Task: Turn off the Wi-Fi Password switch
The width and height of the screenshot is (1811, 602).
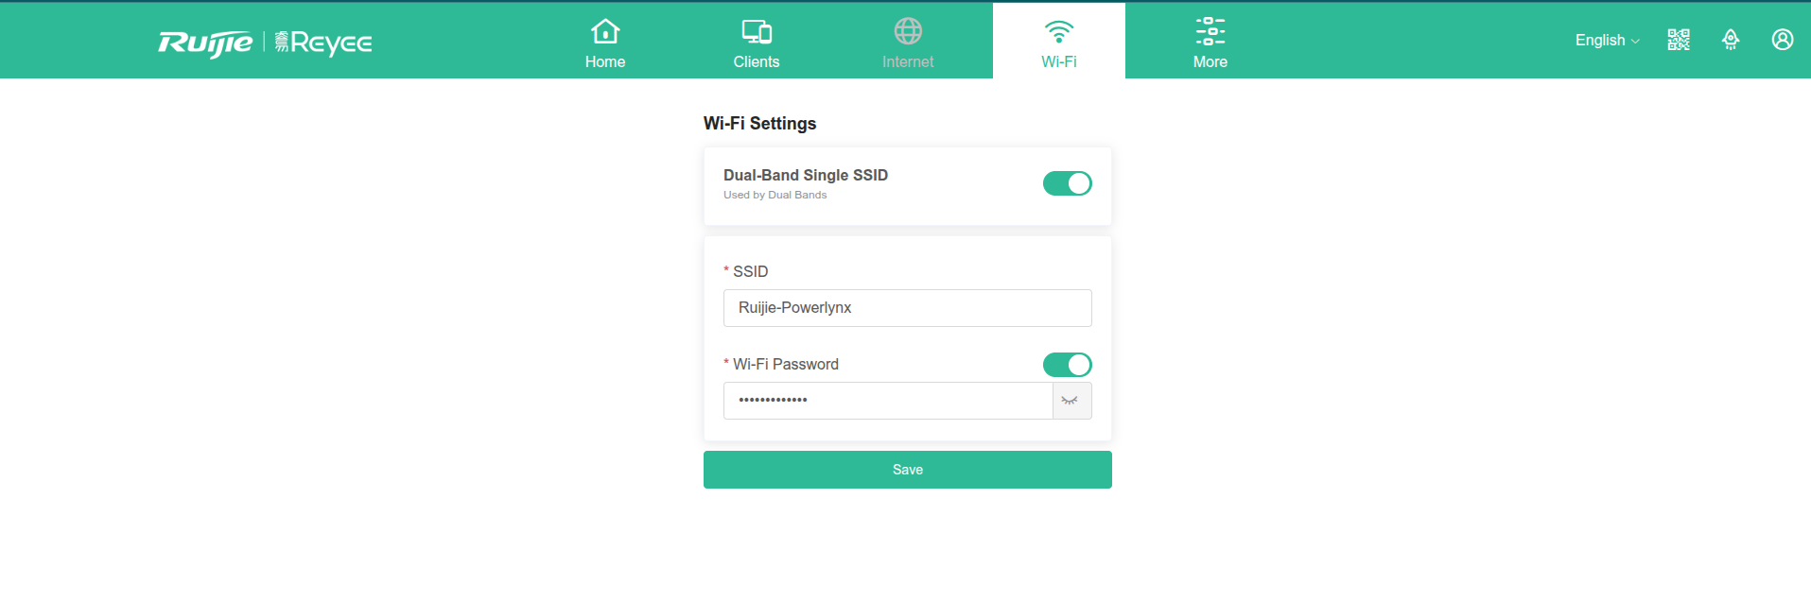Action: [x=1068, y=365]
